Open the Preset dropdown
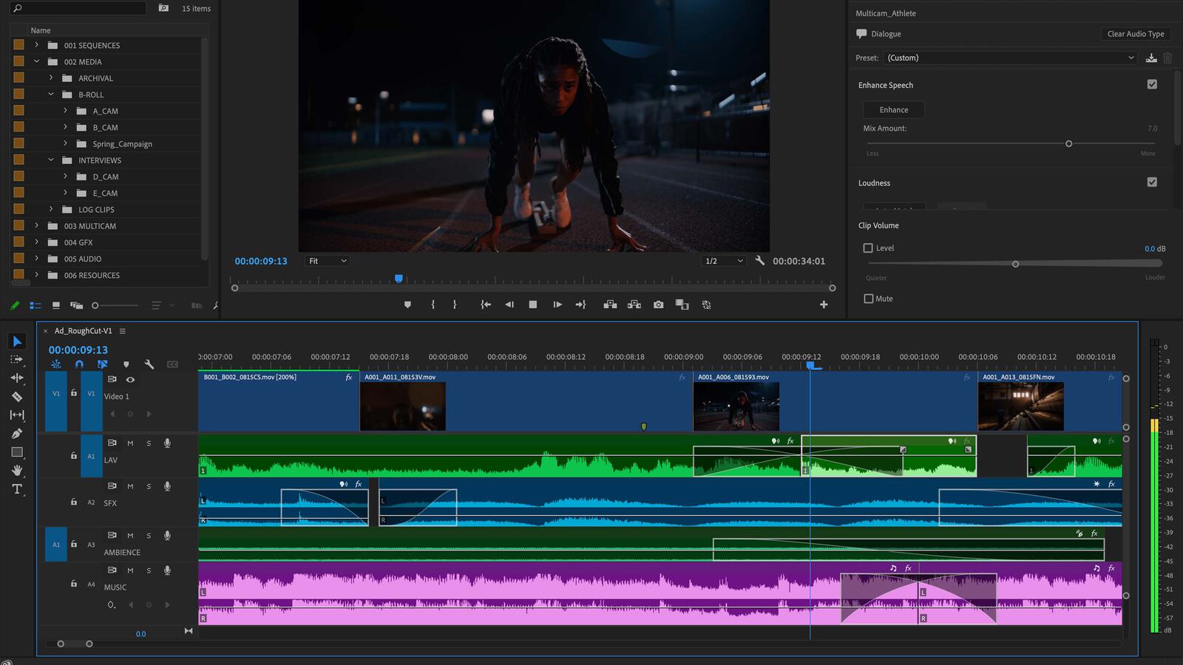 point(1010,58)
